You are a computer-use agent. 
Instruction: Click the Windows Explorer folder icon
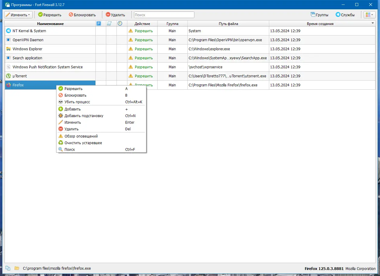[8, 49]
